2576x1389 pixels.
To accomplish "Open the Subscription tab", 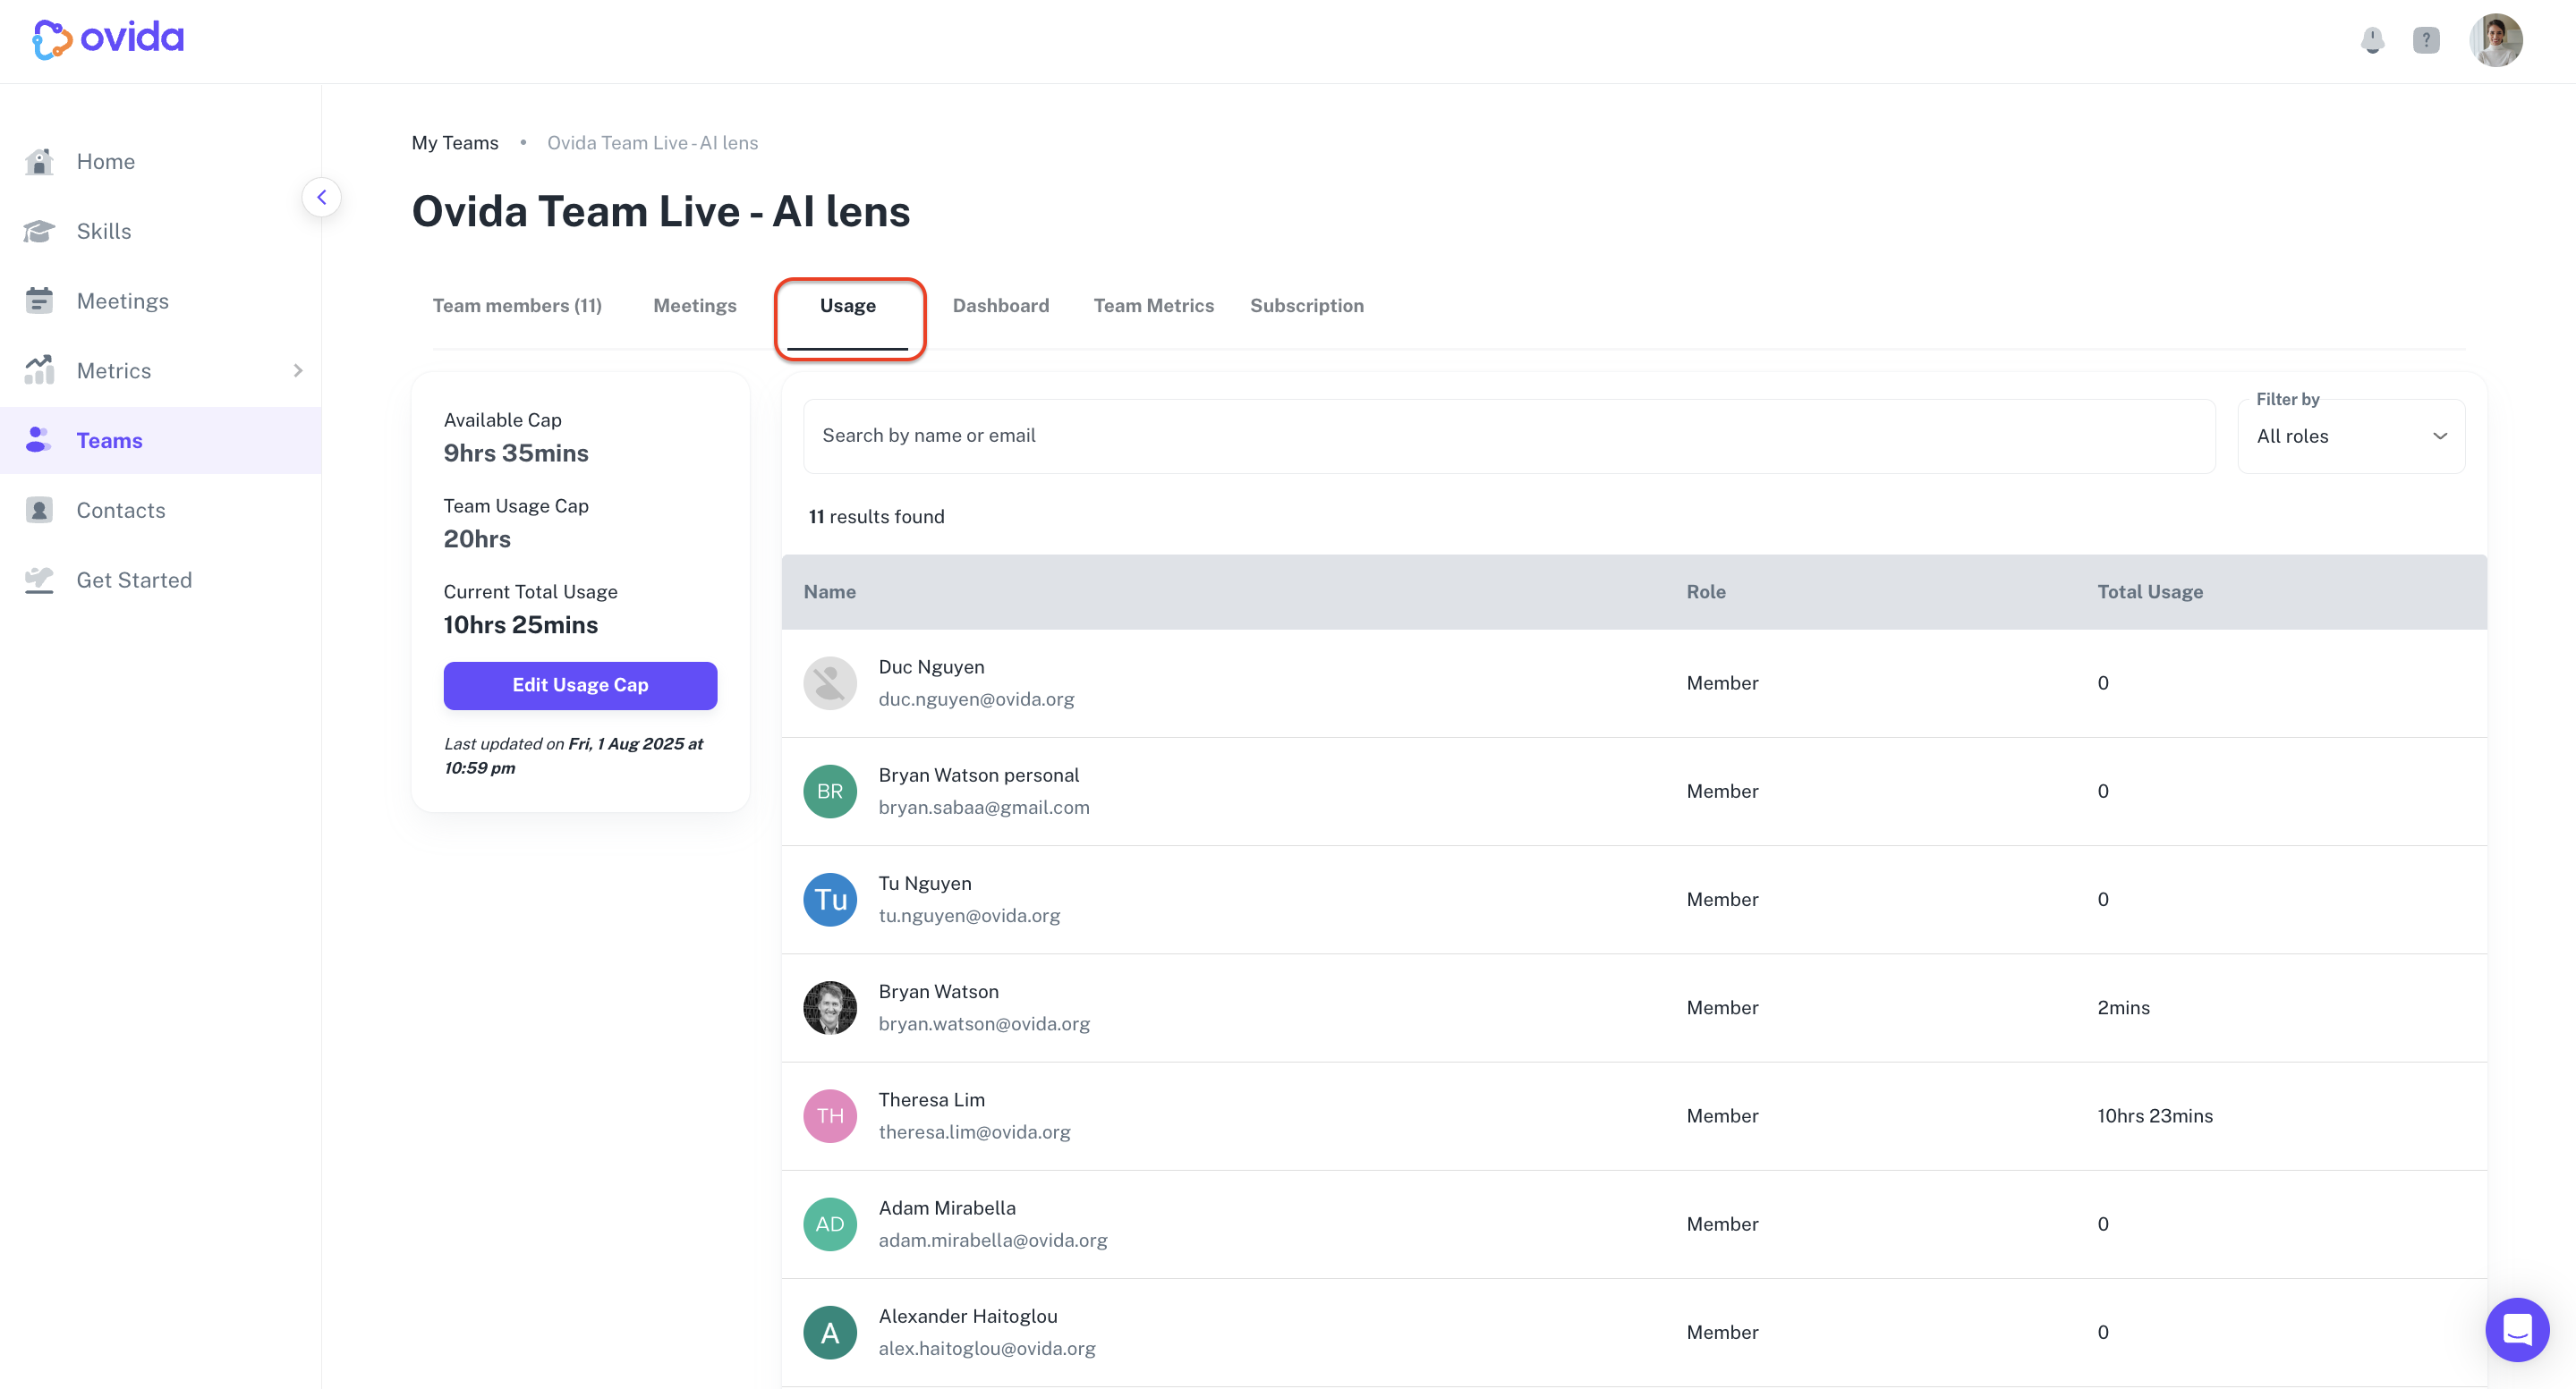I will click(x=1307, y=306).
